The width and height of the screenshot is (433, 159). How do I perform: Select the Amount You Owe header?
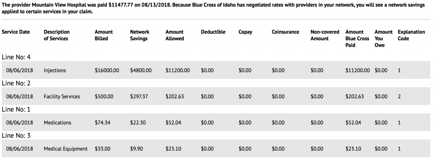384,39
